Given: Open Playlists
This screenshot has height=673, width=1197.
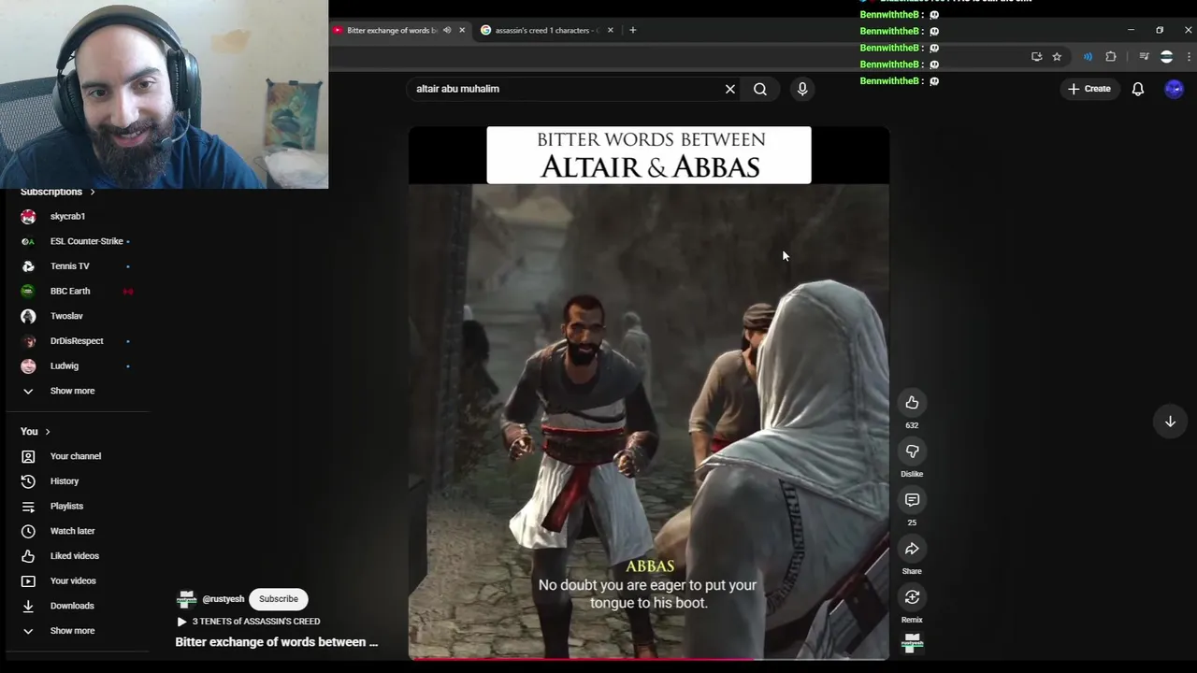Looking at the screenshot, I should click(77, 506).
